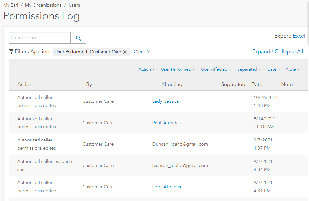Viewport: 309px width, 201px height.
Task: Export the log to Excel
Action: pyautogui.click(x=299, y=36)
